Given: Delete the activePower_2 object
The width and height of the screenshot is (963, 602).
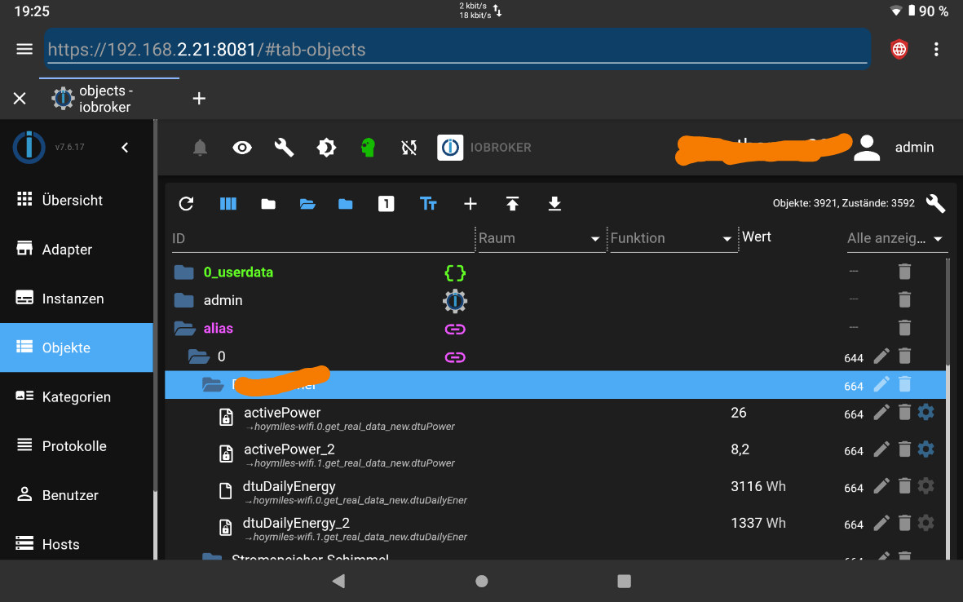Looking at the screenshot, I should (904, 449).
